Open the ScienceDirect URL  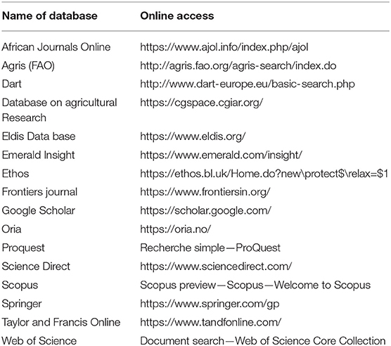(216, 267)
